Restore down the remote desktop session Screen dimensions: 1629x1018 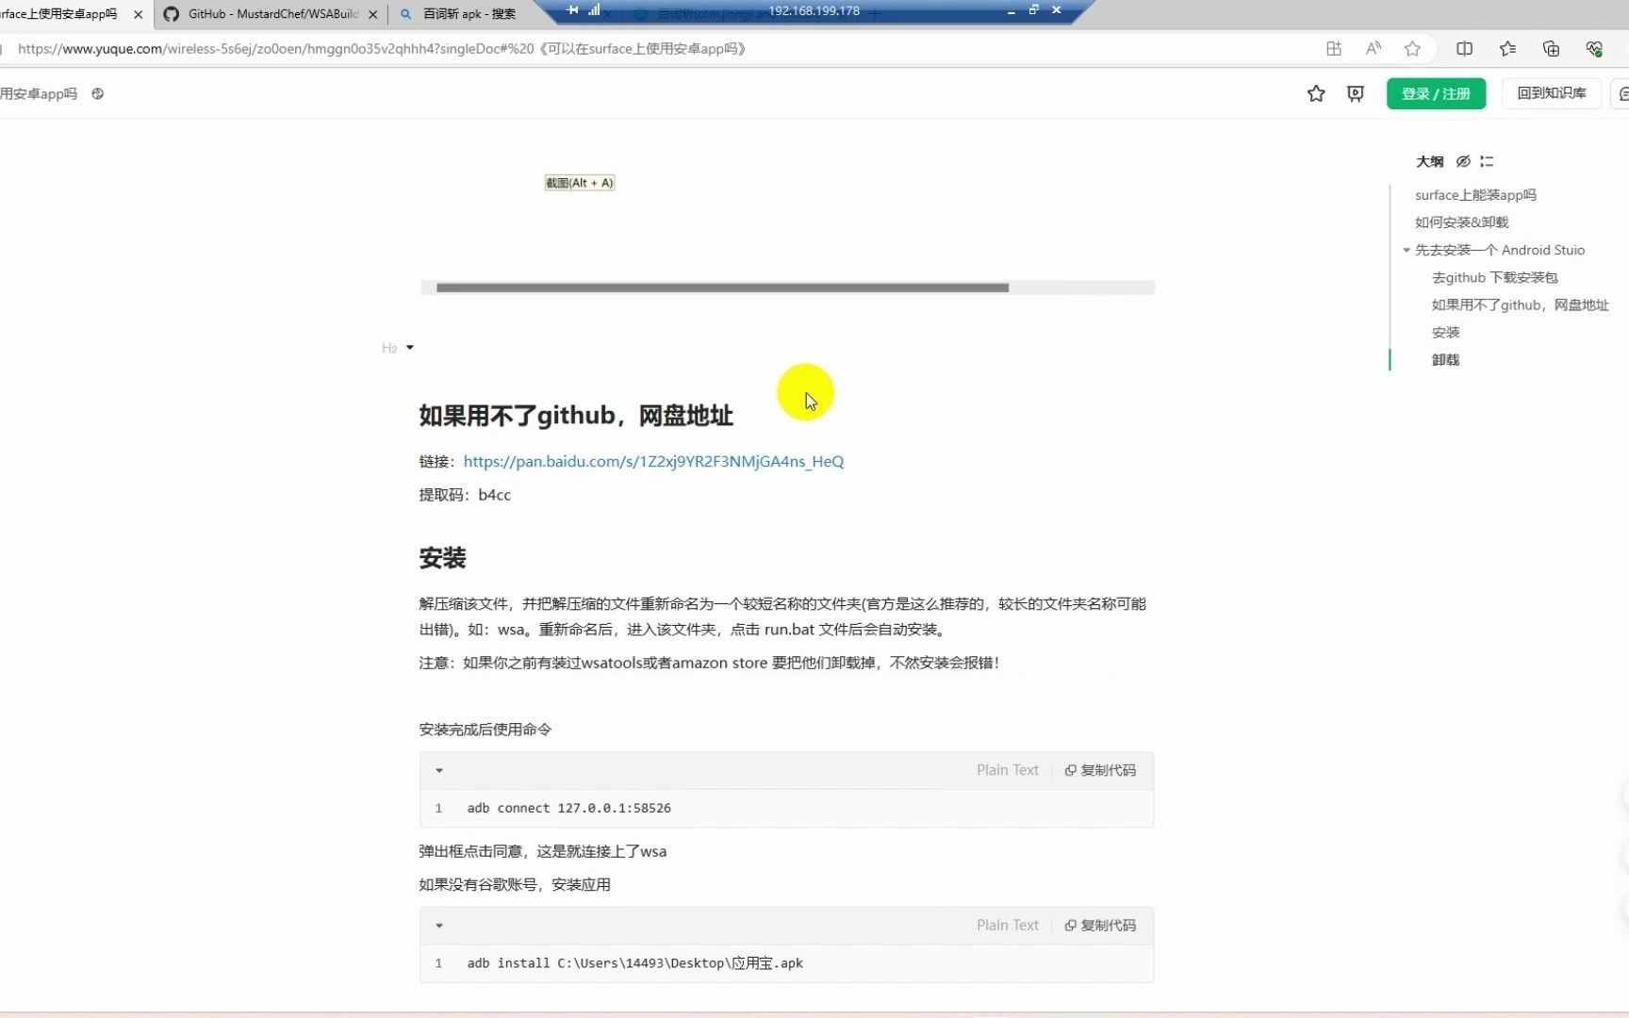(x=1033, y=10)
